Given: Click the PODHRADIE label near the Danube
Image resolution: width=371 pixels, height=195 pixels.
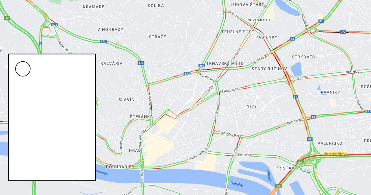Looking at the screenshot, I should (119, 167).
